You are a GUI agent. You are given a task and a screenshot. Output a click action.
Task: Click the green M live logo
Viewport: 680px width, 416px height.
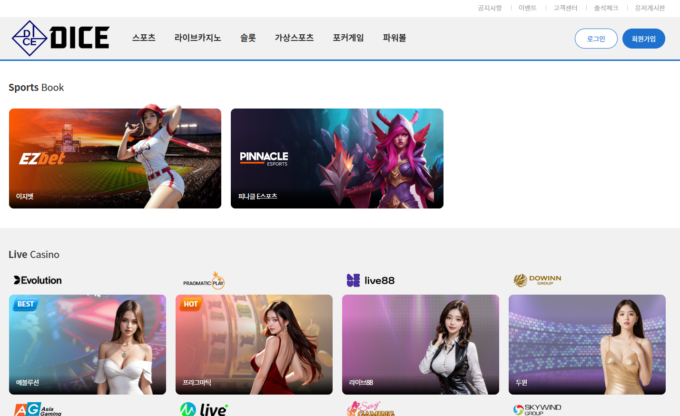click(204, 409)
